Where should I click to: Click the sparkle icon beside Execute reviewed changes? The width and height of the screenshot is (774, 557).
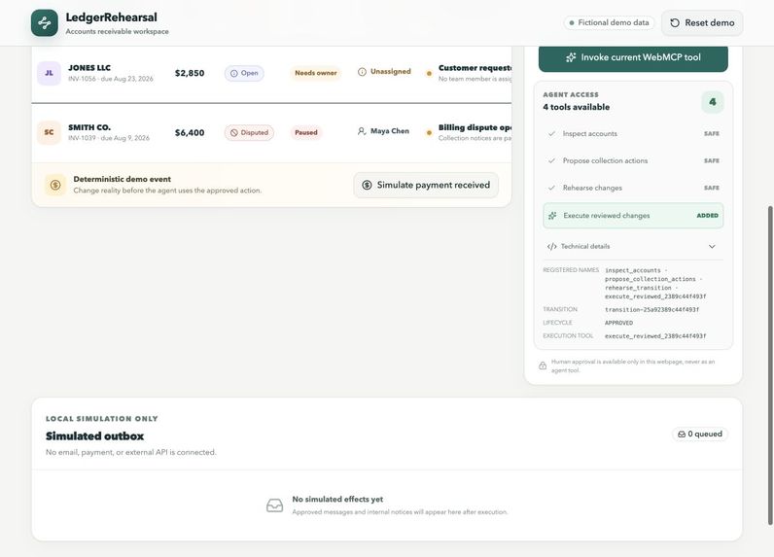point(552,216)
